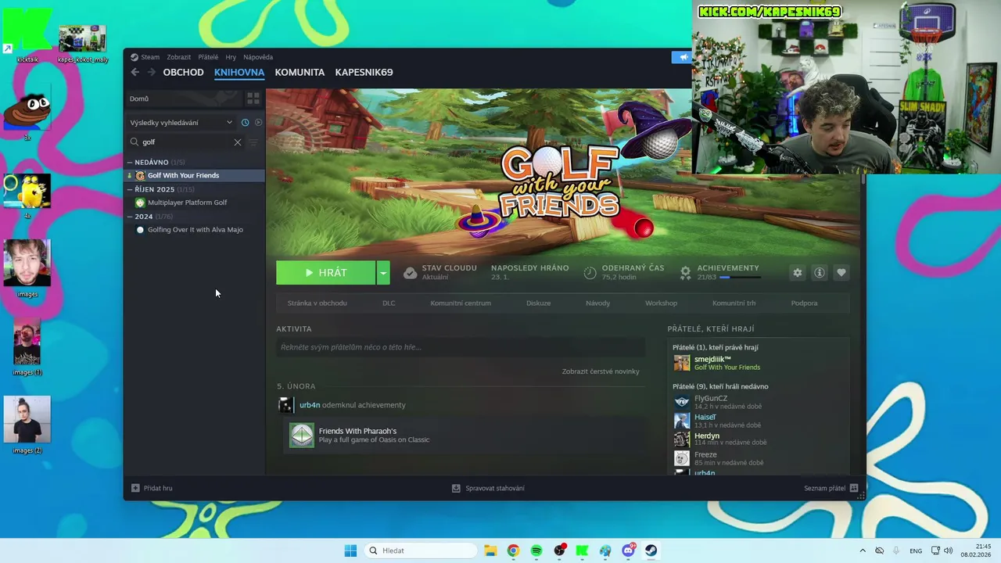Click the activity post input field

461,347
